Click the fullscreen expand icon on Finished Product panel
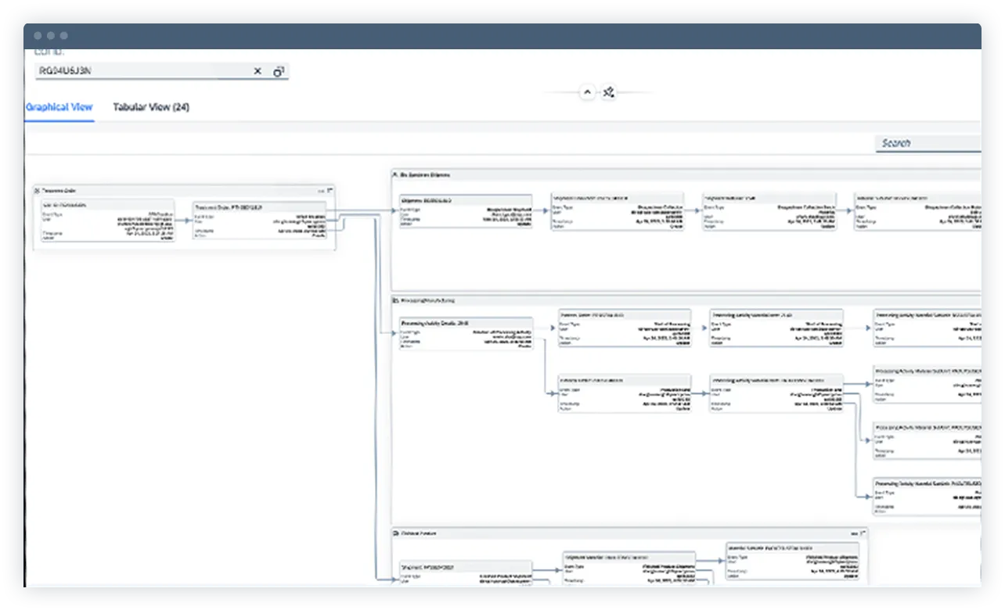Image resolution: width=1005 pixels, height=610 pixels. [x=863, y=533]
